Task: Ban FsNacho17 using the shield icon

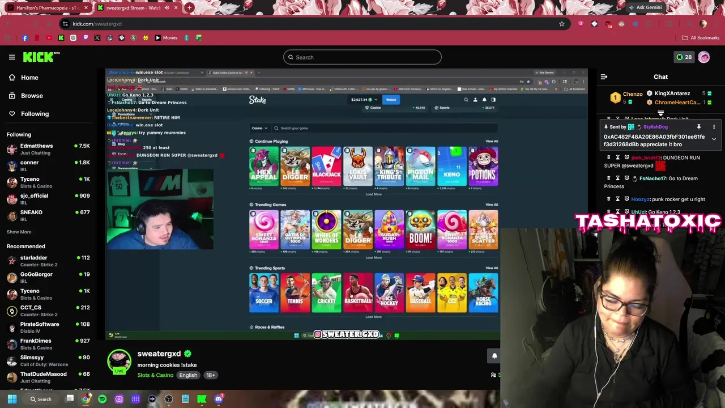Action: (x=626, y=178)
